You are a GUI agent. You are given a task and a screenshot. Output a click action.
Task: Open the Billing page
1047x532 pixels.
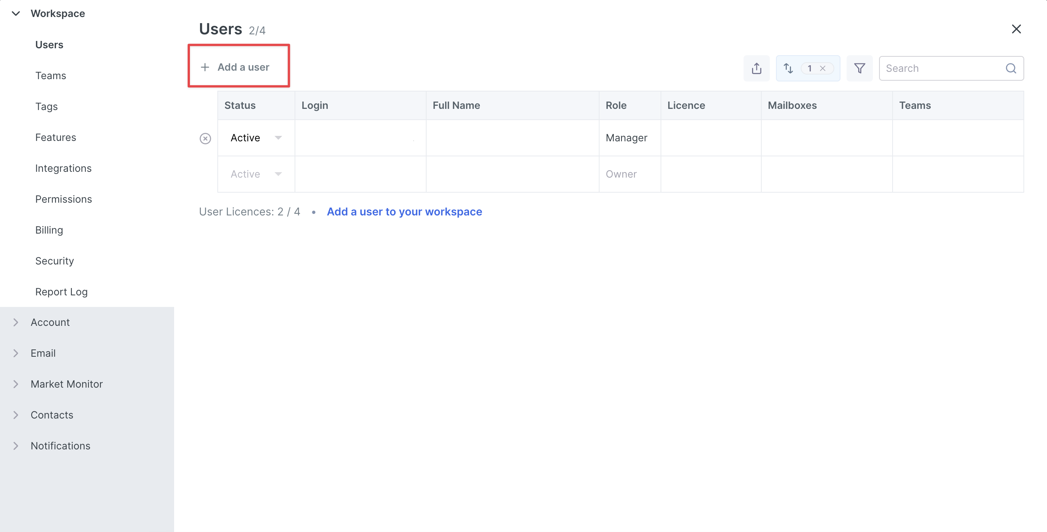49,230
